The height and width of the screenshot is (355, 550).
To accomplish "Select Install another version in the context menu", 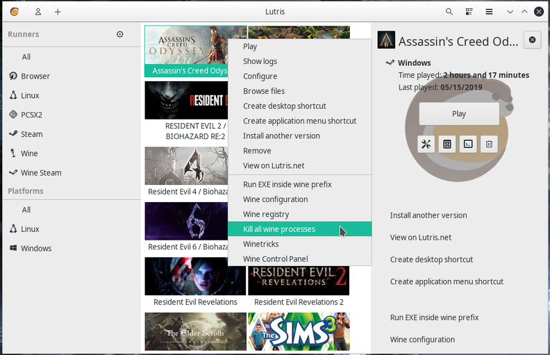I will click(x=299, y=135).
